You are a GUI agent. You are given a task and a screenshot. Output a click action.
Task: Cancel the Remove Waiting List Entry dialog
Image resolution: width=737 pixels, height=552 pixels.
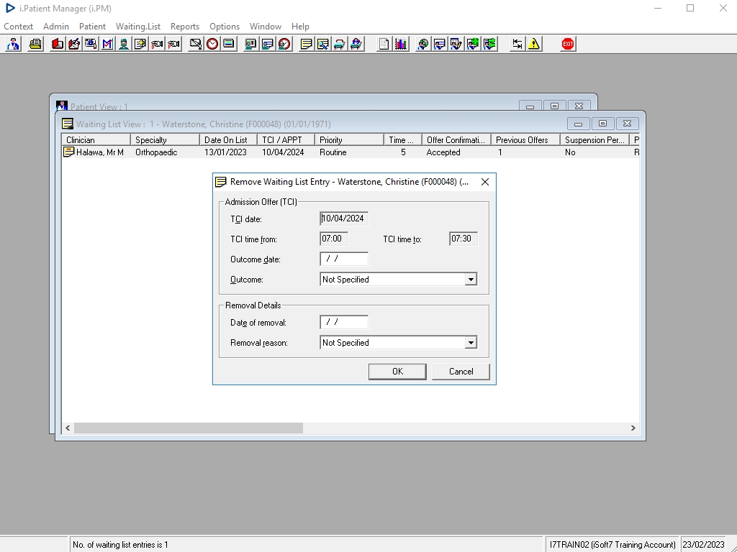coord(461,372)
